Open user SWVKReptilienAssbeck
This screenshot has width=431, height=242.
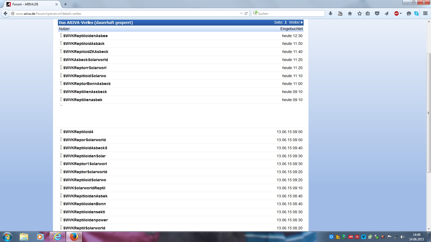[85, 92]
